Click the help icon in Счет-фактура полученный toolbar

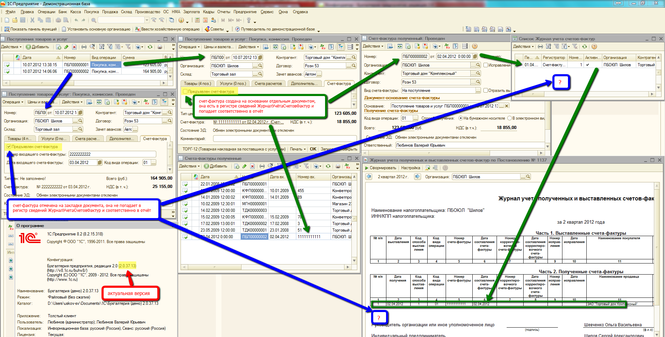475,46
